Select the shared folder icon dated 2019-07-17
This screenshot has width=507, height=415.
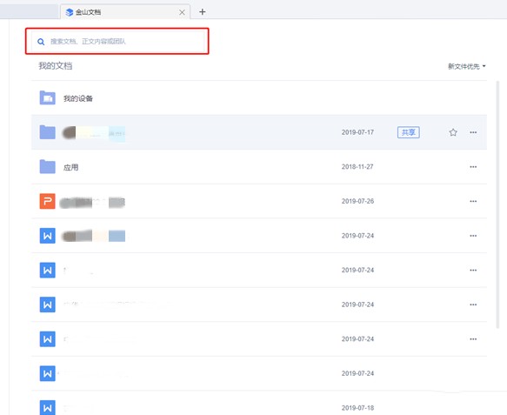tap(48, 132)
